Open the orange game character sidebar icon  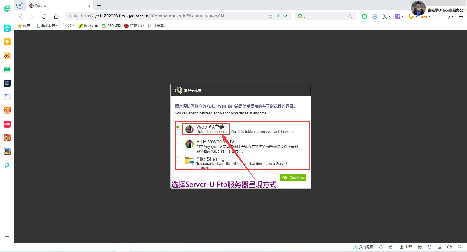[7, 138]
